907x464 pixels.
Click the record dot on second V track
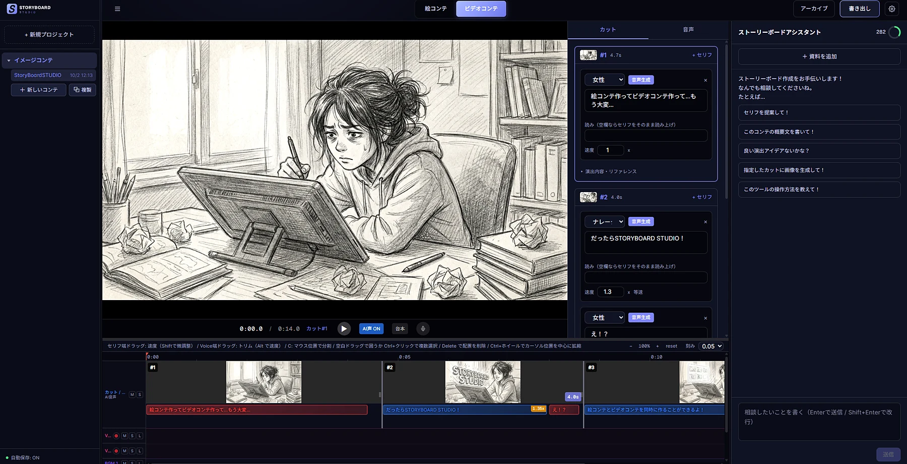coord(116,451)
